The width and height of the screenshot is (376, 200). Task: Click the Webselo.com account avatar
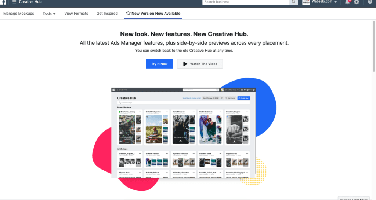point(306,2)
